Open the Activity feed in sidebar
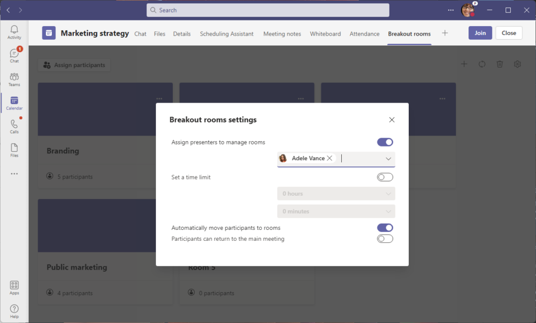 [14, 32]
